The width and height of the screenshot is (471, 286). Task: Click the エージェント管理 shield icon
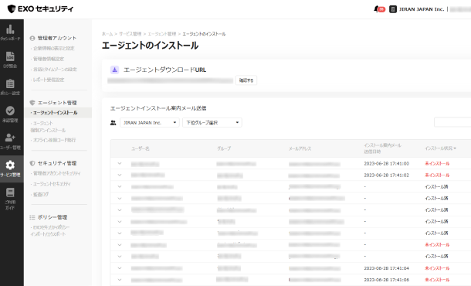coord(32,103)
